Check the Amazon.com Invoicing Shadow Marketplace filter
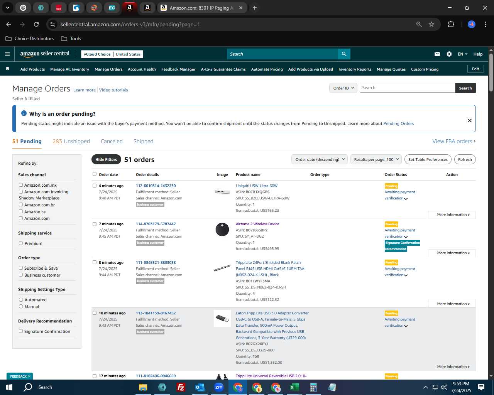This screenshot has width=494, height=395. (21, 192)
